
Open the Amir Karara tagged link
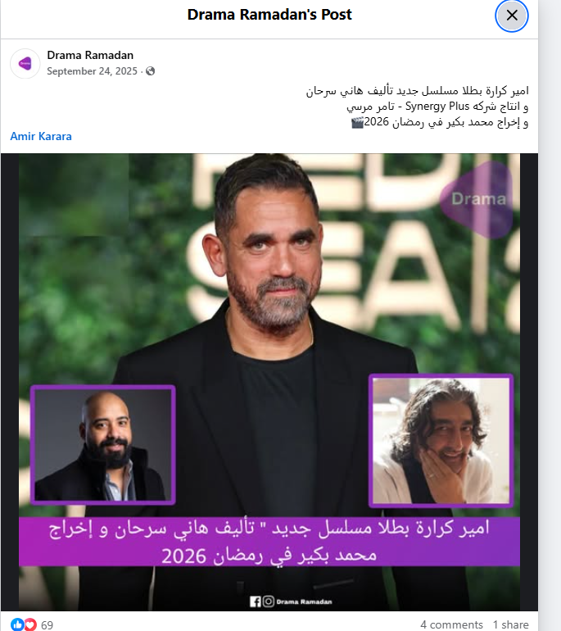click(x=41, y=136)
